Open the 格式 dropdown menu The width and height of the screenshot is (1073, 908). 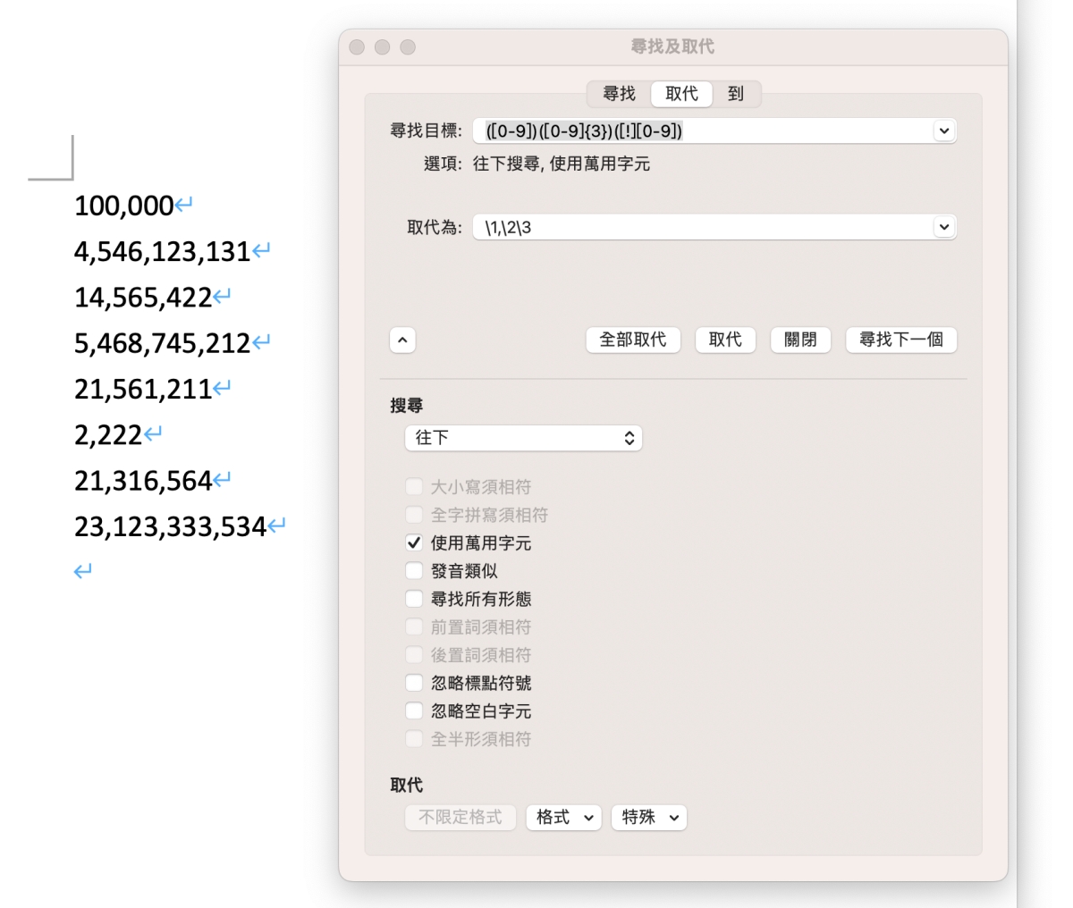(563, 817)
